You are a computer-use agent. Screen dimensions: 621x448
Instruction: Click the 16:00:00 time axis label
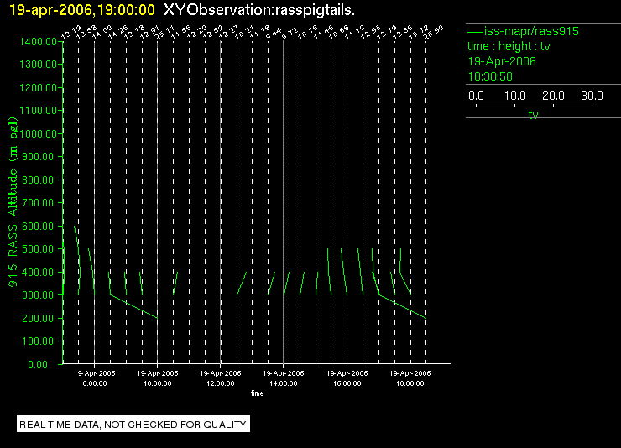(347, 383)
